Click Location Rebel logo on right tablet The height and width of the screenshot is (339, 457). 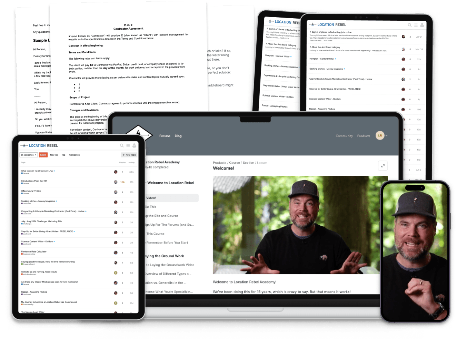coord(328,24)
